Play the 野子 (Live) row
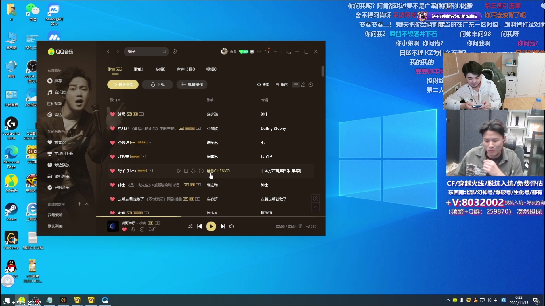 pos(179,171)
